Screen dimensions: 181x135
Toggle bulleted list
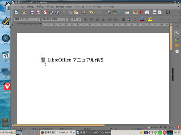(x=160, y=19)
